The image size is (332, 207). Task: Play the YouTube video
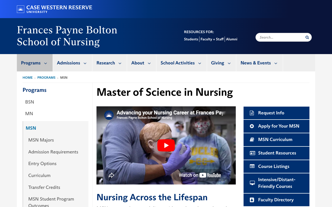[166, 145]
